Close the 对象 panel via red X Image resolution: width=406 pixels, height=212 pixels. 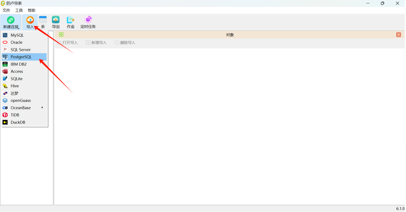(x=398, y=34)
